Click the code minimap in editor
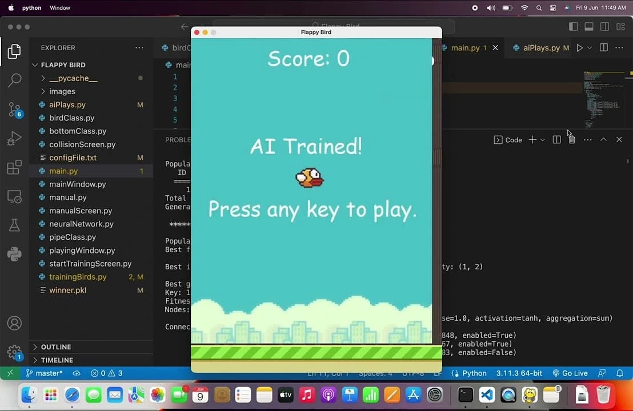Viewport: 633px width, 411px height. [x=604, y=99]
